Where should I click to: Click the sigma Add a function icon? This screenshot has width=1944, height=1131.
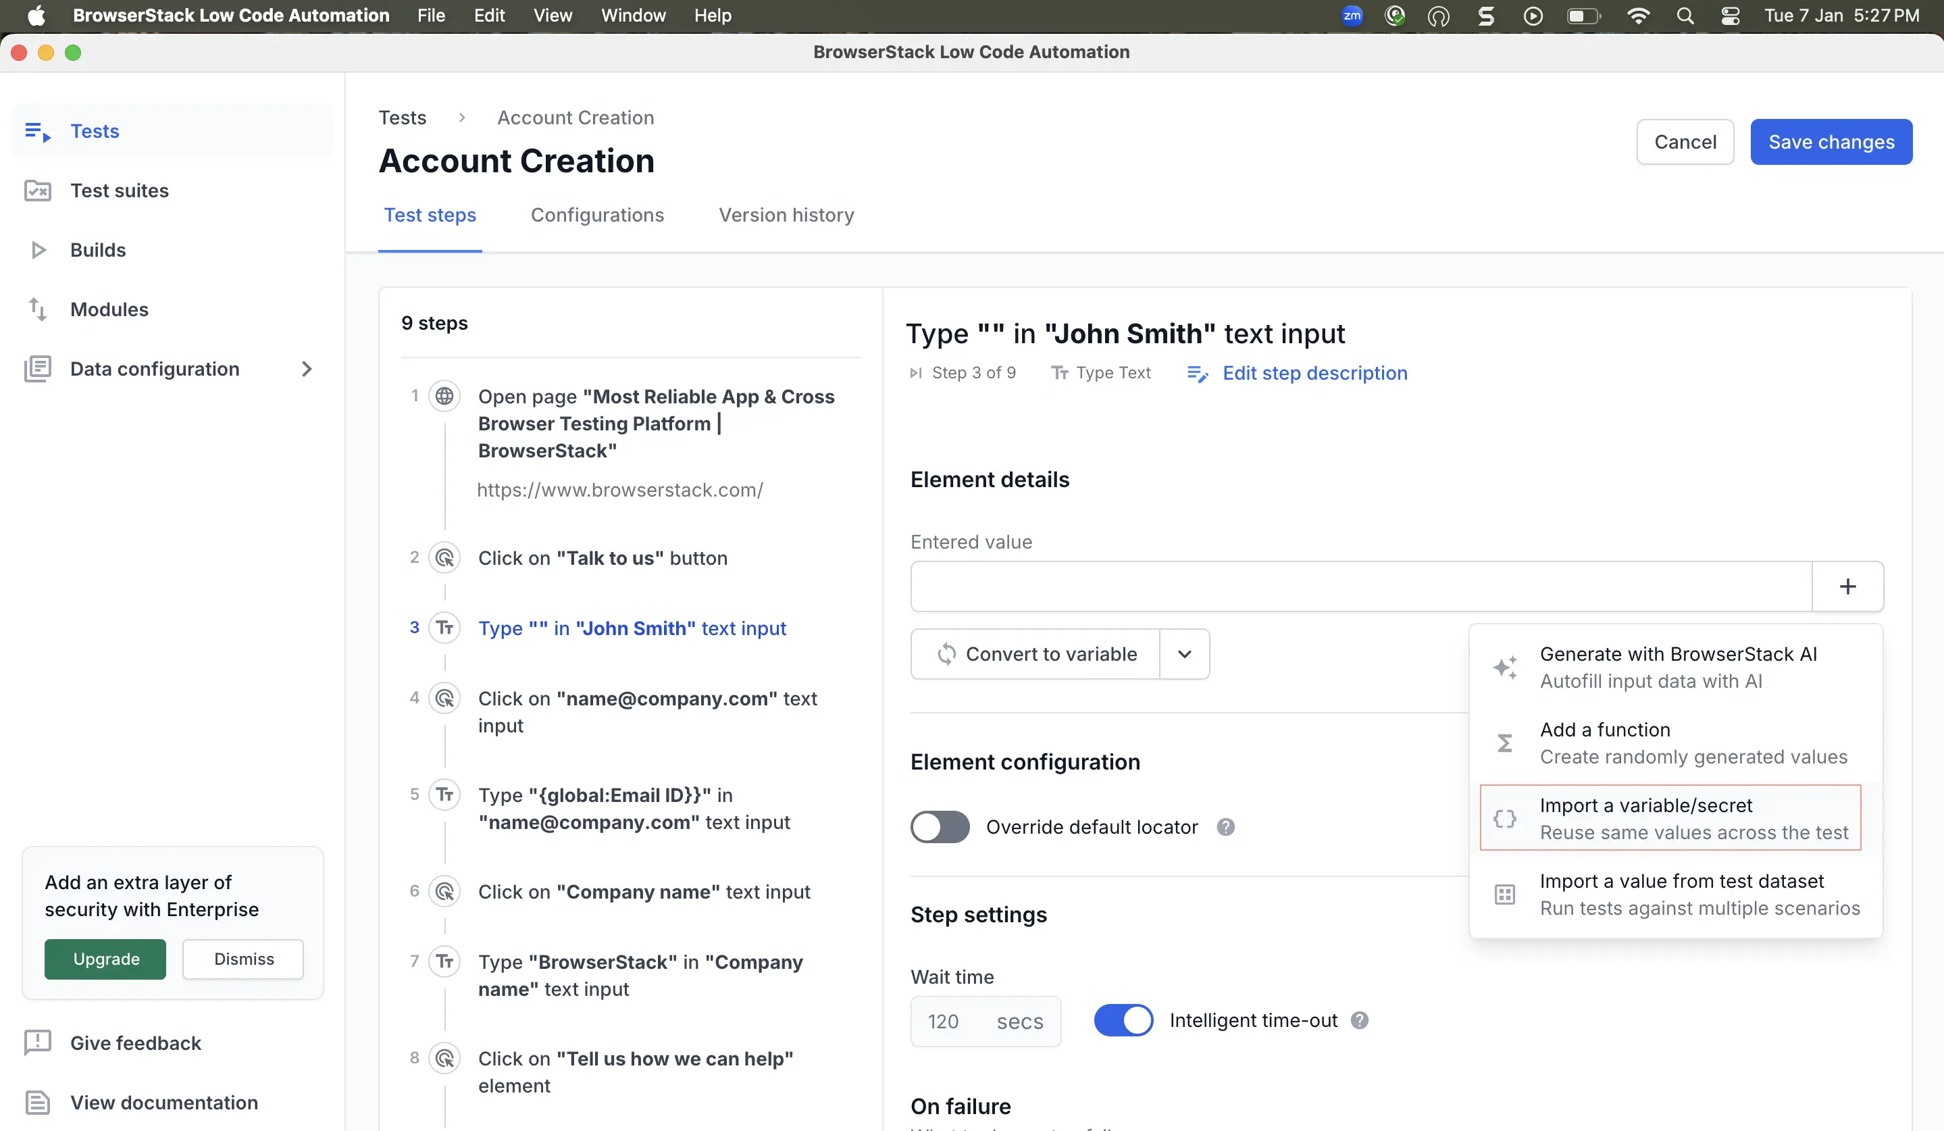(x=1504, y=743)
